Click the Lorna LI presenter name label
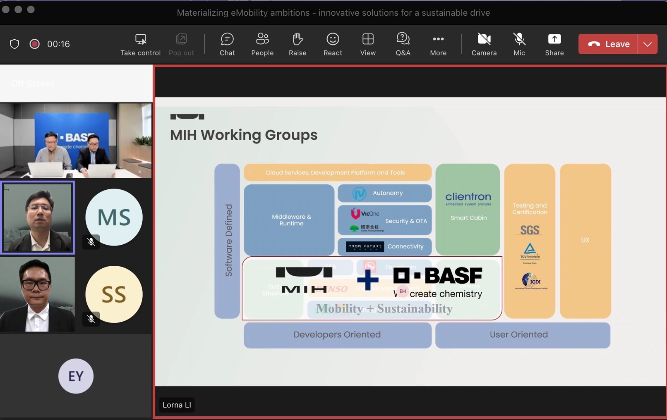This screenshot has height=420, width=667. pyautogui.click(x=177, y=405)
